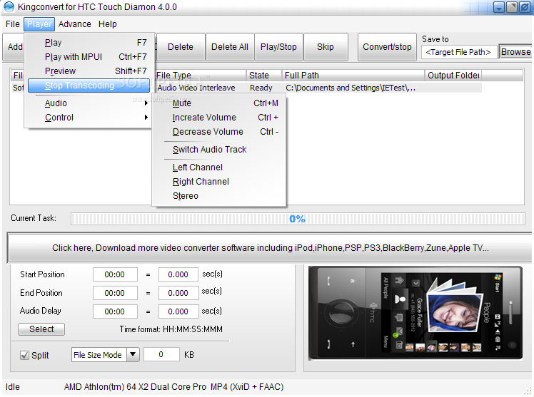Click the MP4 (XviD + FAAC) status text
534x397 pixels.
[247, 387]
